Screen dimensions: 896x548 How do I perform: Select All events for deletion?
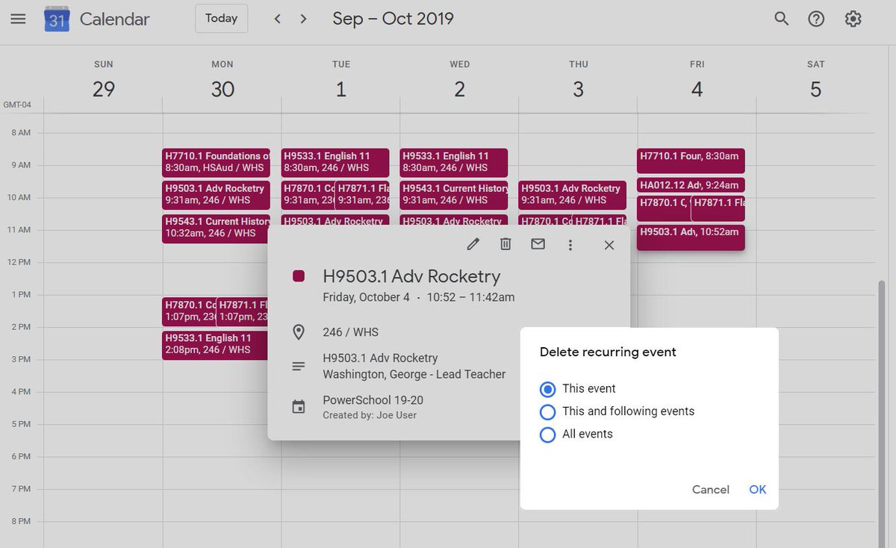tap(548, 434)
